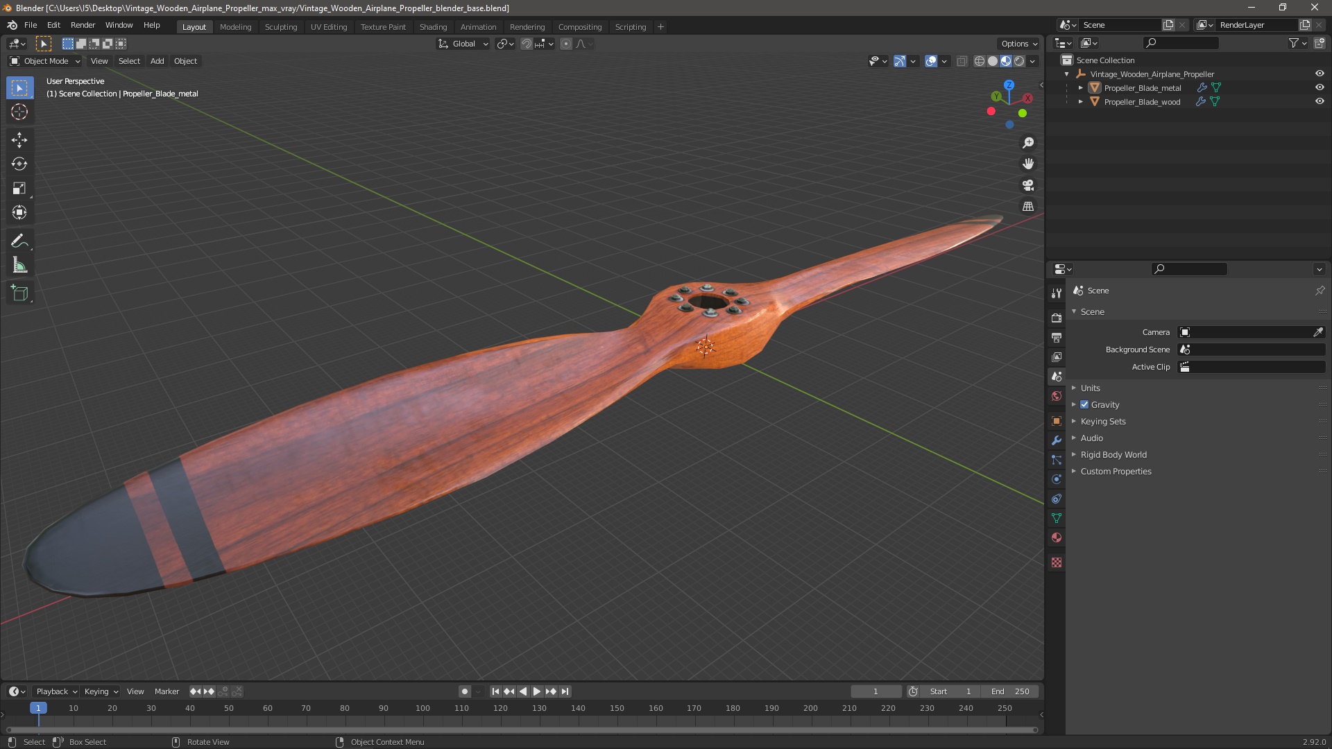
Task: Open the File menu
Action: (31, 25)
